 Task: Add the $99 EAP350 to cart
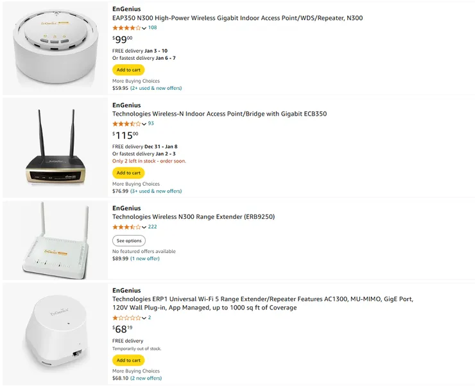(128, 70)
